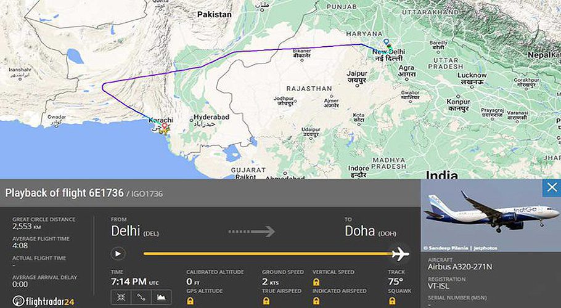Click the VT-ISL registration text
This screenshot has height=308, width=561.
coord(438,286)
